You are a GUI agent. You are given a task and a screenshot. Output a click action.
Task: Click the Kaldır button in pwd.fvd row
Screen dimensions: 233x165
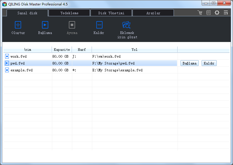(x=209, y=63)
